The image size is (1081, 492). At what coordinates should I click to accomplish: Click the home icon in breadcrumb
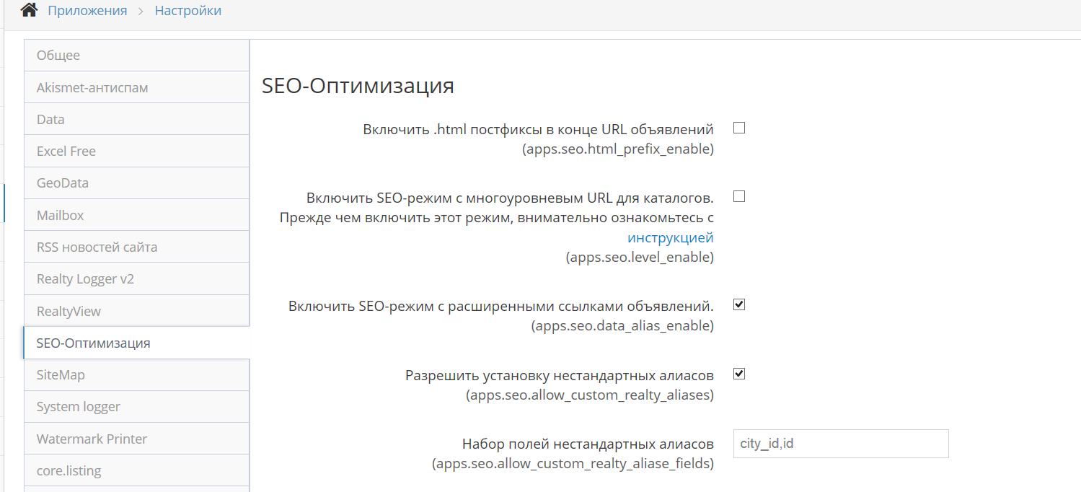(x=29, y=10)
